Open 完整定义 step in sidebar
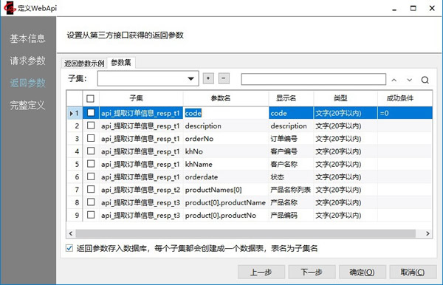The width and height of the screenshot is (443, 285). tap(27, 106)
